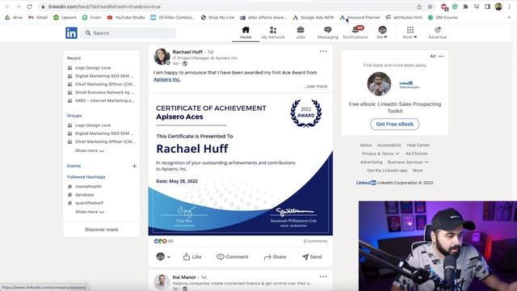Screen dimensions: 517x291
Task: Expand the post with ...see more
Action: click(x=316, y=86)
